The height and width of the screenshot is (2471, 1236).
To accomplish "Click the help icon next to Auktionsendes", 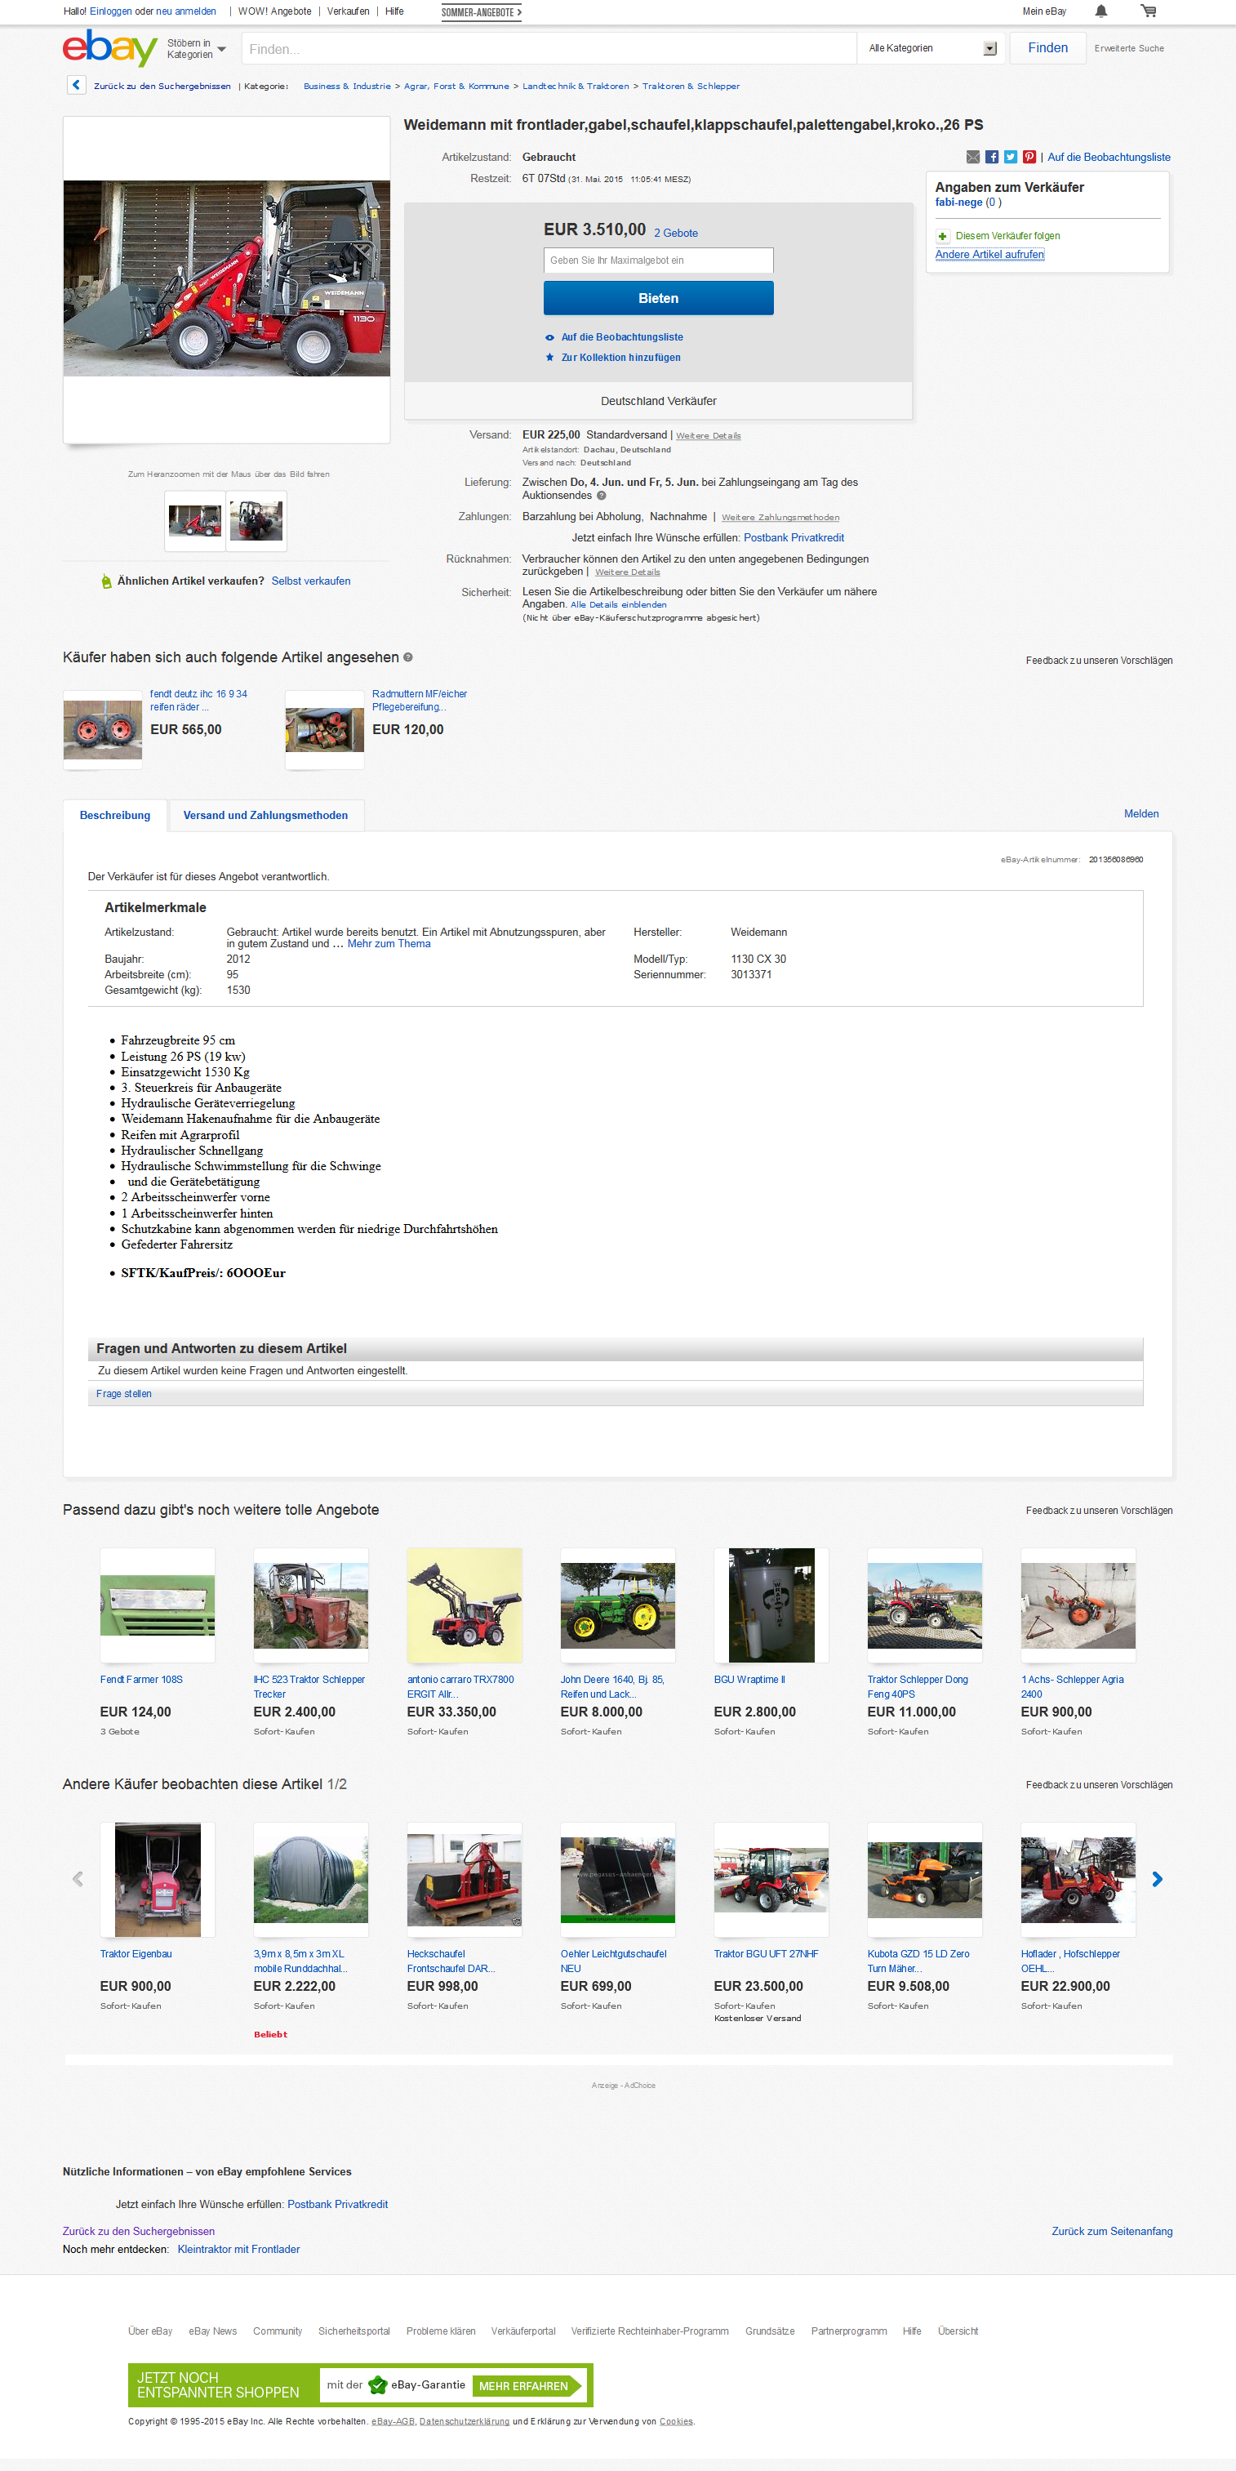I will coord(601,496).
